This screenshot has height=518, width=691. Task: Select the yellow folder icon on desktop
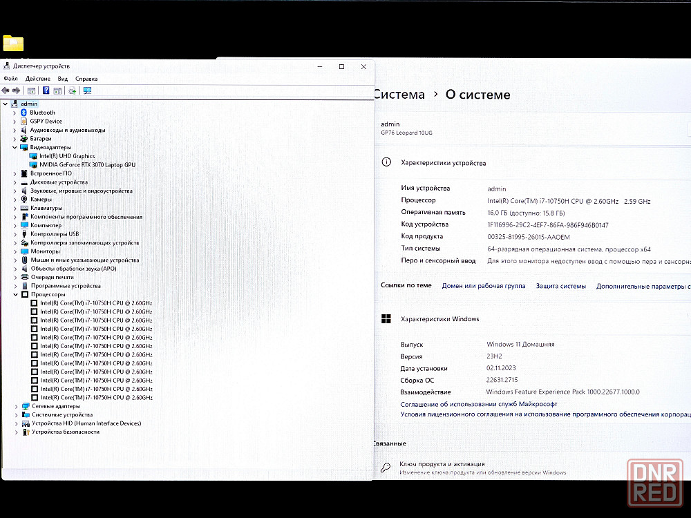[12, 43]
